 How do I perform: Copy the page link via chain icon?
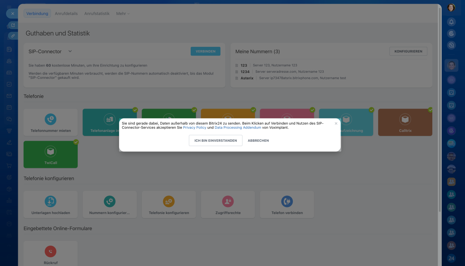pyautogui.click(x=13, y=36)
